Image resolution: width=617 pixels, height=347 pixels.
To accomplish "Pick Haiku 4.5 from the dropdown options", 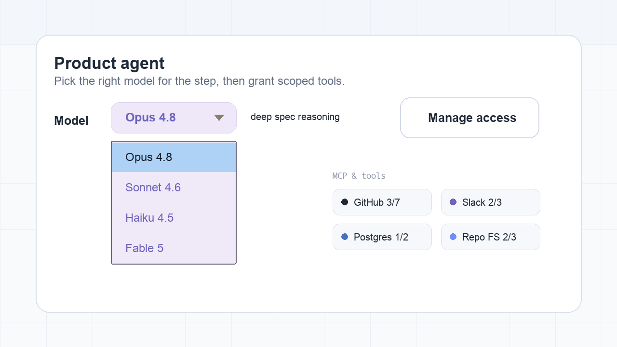I will 174,218.
